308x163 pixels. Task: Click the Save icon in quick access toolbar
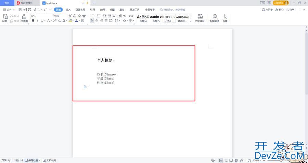click(x=20, y=10)
